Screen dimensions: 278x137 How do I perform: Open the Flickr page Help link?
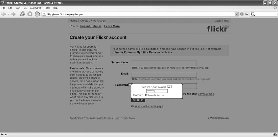pos(226,21)
